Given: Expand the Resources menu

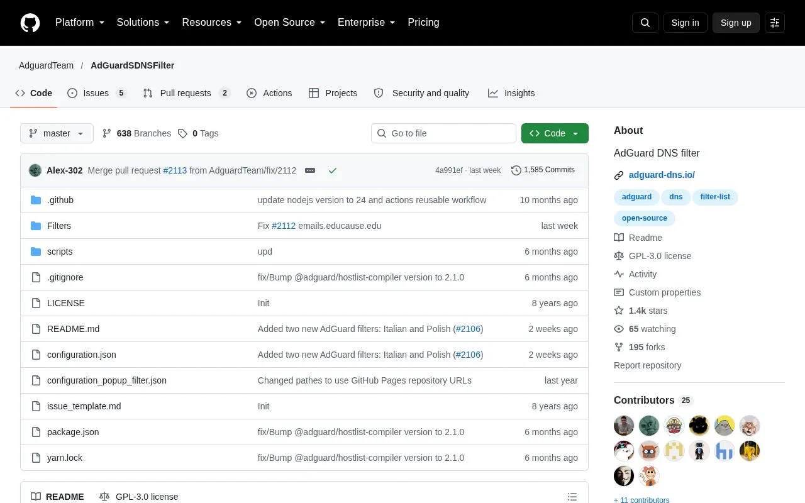Looking at the screenshot, I should (212, 23).
